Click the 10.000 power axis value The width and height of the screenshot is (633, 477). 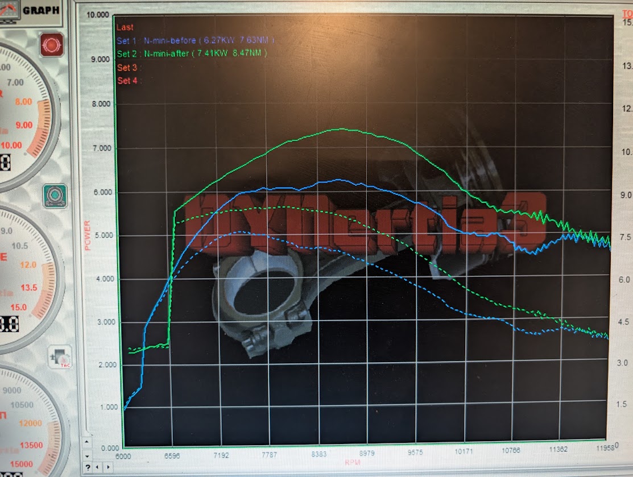(x=98, y=15)
